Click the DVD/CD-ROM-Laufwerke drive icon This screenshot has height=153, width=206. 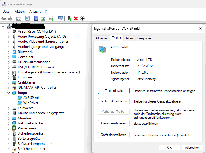pos(14,67)
